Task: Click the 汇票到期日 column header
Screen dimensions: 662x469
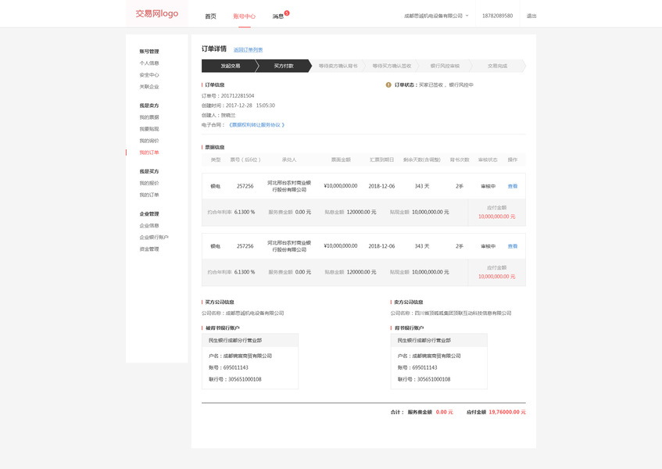Action: click(x=381, y=159)
